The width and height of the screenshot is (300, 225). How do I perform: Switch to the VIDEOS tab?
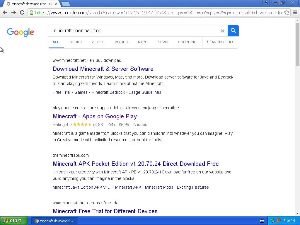(98, 42)
